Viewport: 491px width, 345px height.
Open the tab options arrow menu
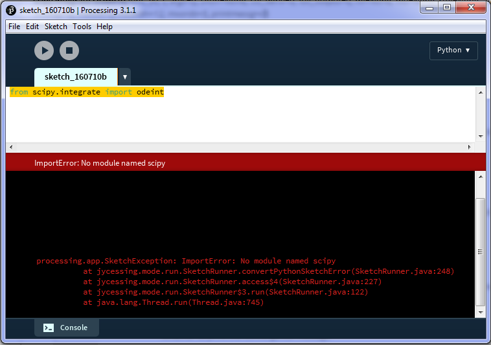pos(125,77)
